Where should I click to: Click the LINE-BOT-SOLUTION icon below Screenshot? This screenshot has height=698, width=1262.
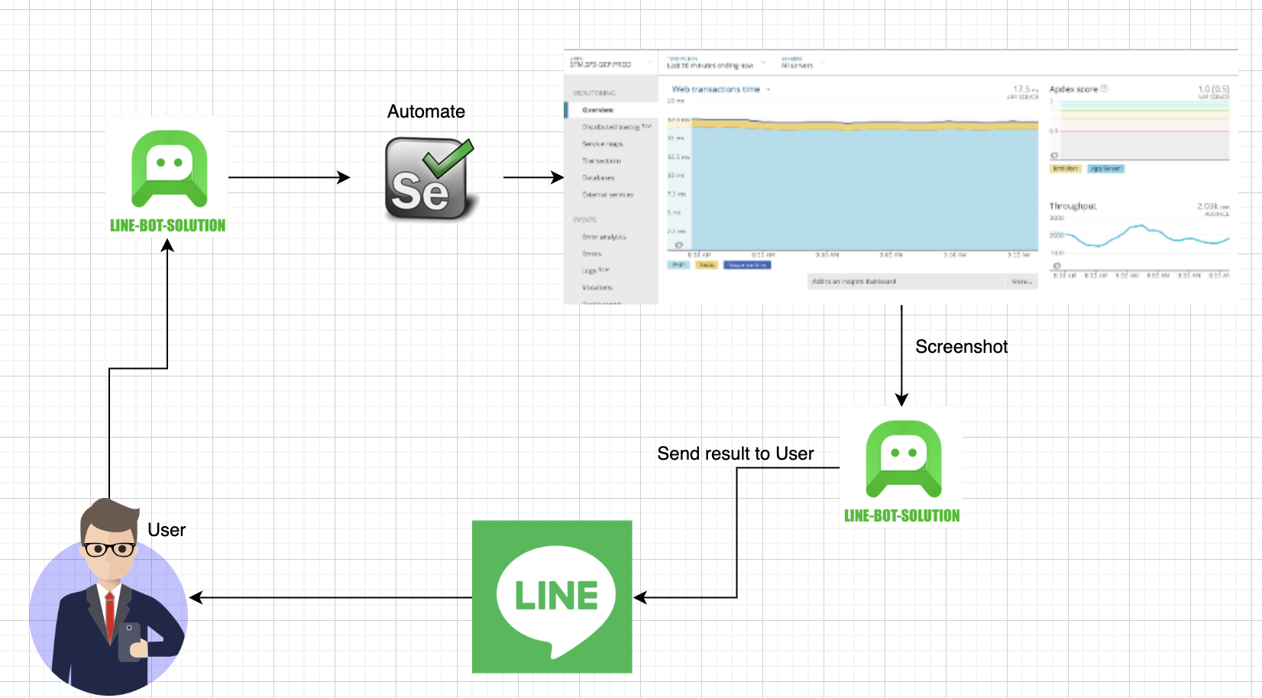(x=903, y=458)
